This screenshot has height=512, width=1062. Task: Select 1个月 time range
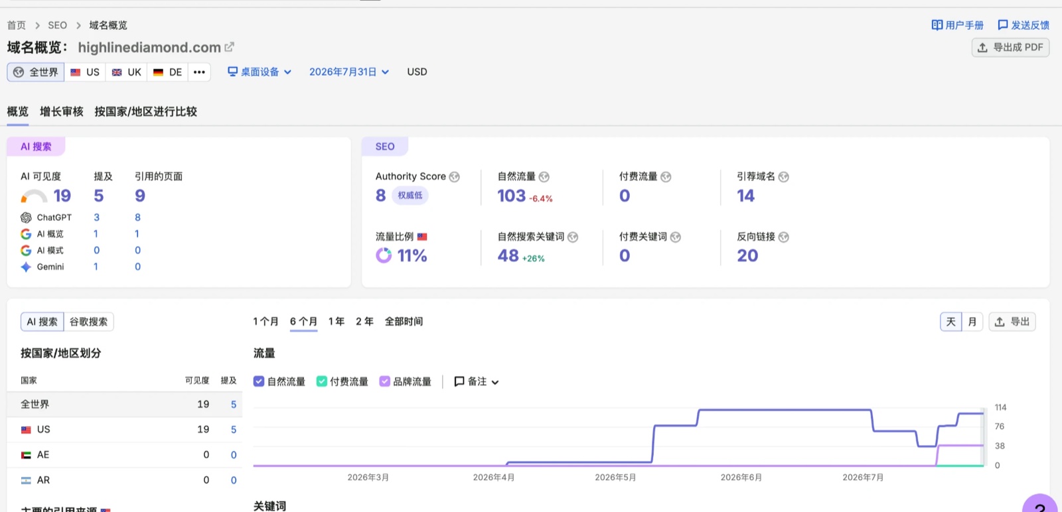(265, 322)
